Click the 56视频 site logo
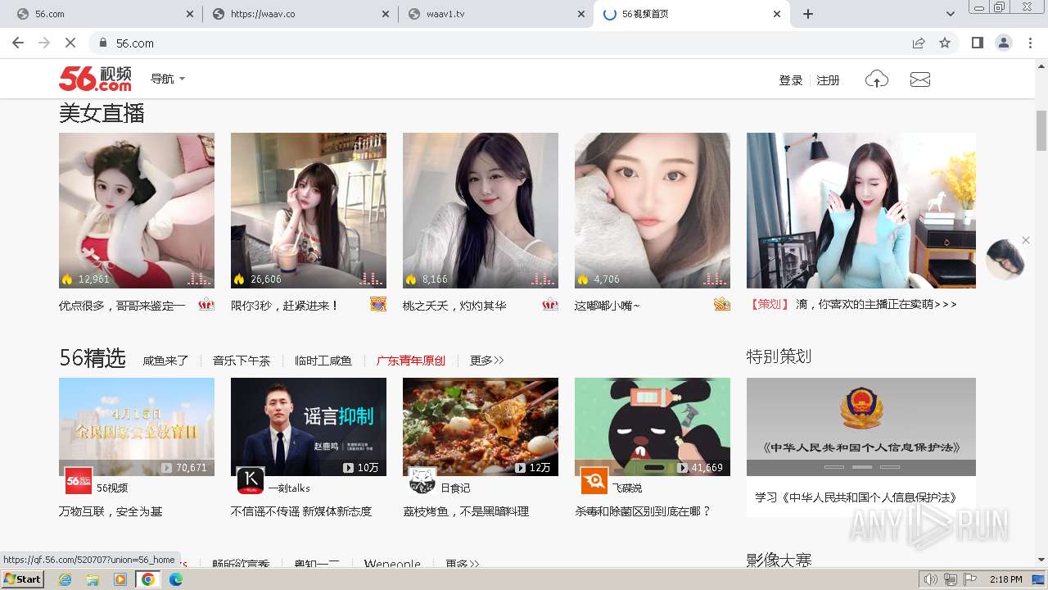This screenshot has width=1048, height=590. [x=95, y=79]
